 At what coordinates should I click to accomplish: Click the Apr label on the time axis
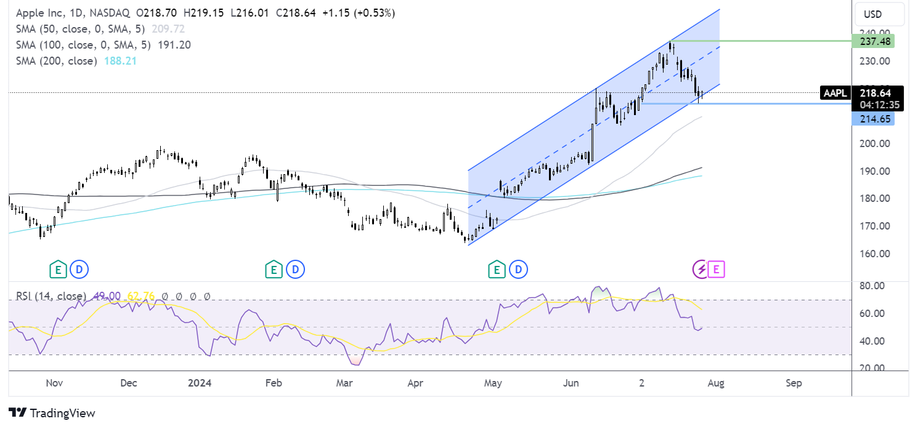[415, 383]
